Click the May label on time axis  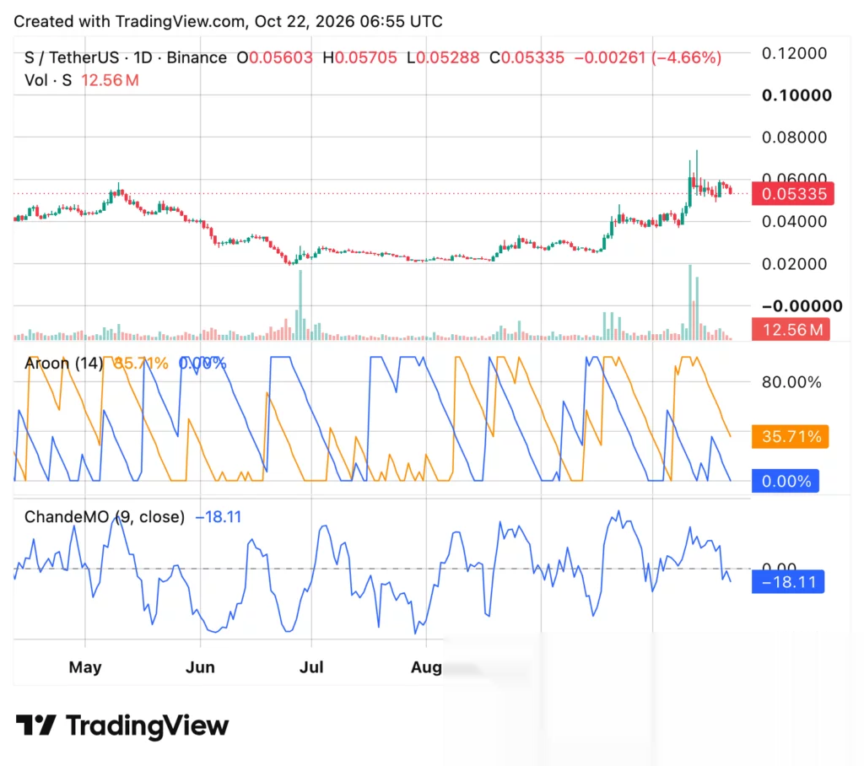tap(85, 667)
